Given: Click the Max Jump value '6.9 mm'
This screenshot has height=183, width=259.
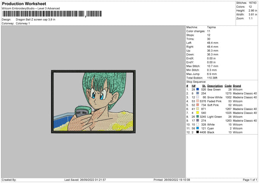Looking at the screenshot, I should pos(212,74).
